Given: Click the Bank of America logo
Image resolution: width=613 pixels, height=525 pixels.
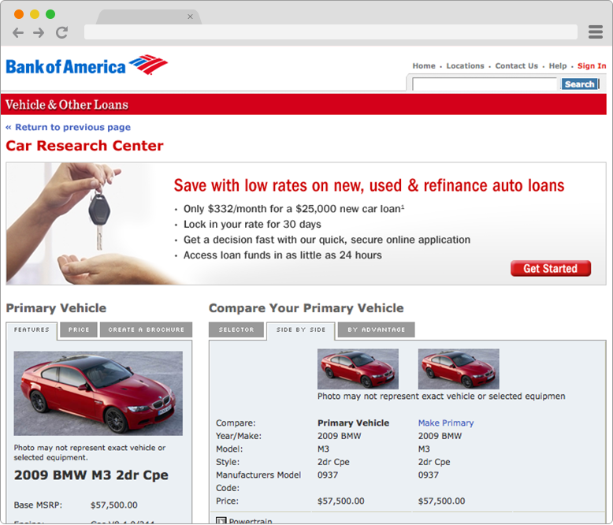Looking at the screenshot, I should [87, 65].
